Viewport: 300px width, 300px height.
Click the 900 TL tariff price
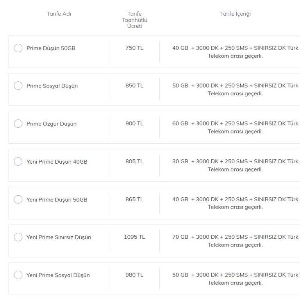click(x=134, y=123)
